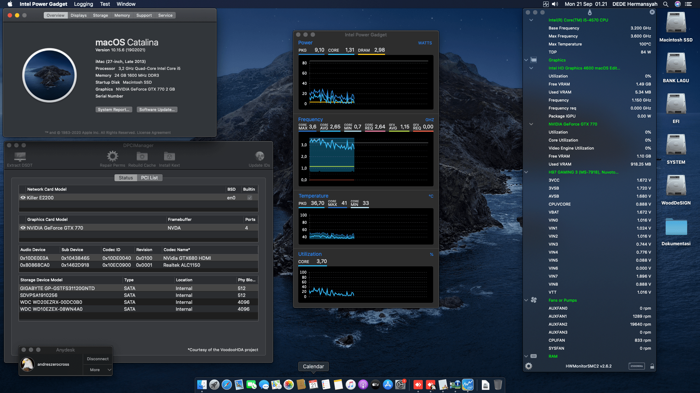Select the Install Kext tool
Image resolution: width=700 pixels, height=393 pixels.
pyautogui.click(x=169, y=156)
